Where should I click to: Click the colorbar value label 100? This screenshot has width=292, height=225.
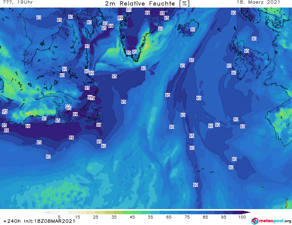click(x=242, y=217)
